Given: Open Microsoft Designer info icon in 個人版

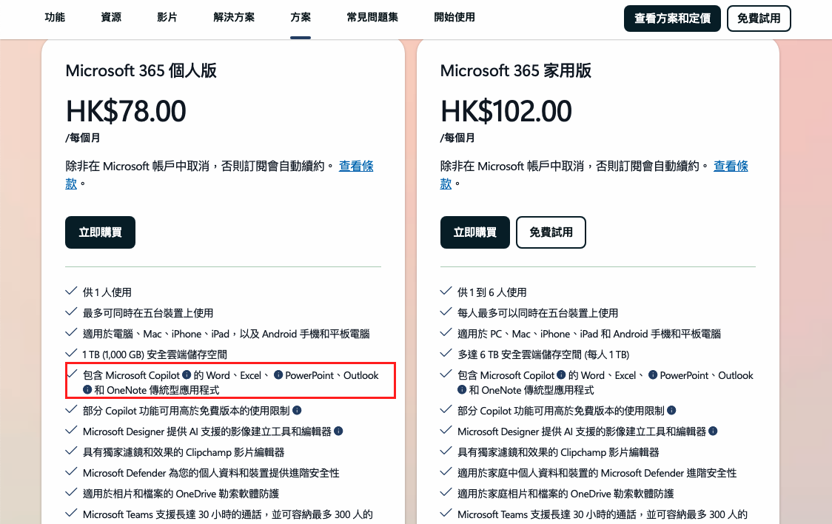Looking at the screenshot, I should tap(338, 431).
